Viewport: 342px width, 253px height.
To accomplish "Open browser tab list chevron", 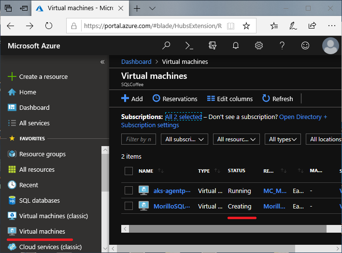I will (152, 9).
